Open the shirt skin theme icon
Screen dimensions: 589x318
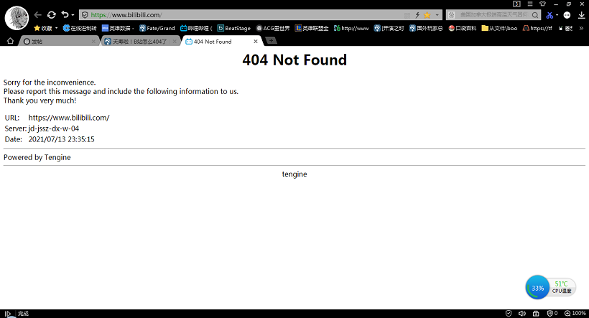(542, 4)
